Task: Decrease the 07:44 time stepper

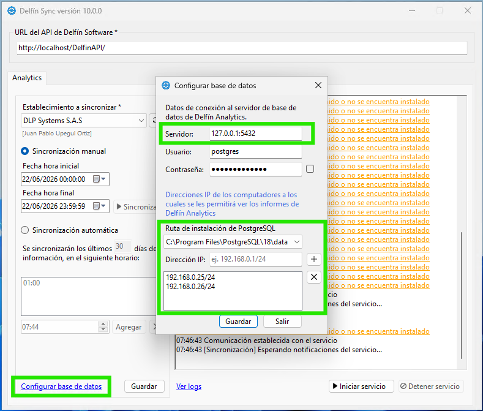Action: click(103, 330)
